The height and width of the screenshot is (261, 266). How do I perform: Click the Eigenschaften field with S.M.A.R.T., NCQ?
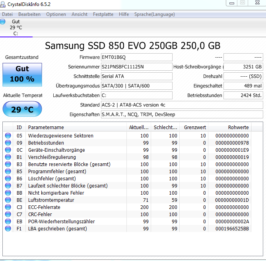click(182, 114)
